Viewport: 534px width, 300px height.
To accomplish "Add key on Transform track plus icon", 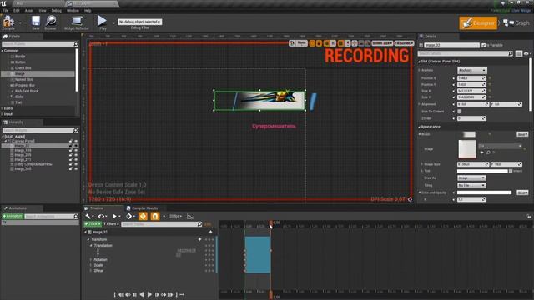I will point(200,239).
